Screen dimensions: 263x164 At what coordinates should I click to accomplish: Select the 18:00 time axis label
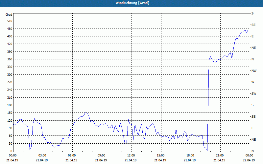point(191,155)
